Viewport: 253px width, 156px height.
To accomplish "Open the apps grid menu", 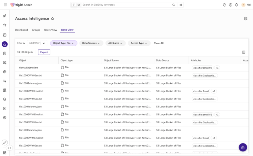I will [x=5, y=5].
